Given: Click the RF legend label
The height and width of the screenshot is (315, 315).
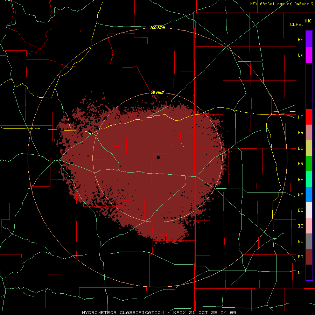Looking at the screenshot, I should coord(300,39).
